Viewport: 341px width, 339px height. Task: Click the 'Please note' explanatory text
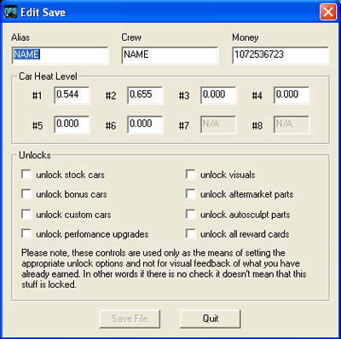point(164,268)
